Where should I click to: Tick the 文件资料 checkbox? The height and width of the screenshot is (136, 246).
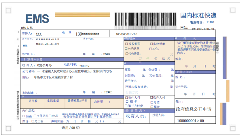[35, 116]
